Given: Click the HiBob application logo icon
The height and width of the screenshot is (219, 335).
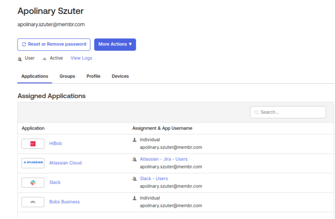Looking at the screenshot, I should pos(33,144).
